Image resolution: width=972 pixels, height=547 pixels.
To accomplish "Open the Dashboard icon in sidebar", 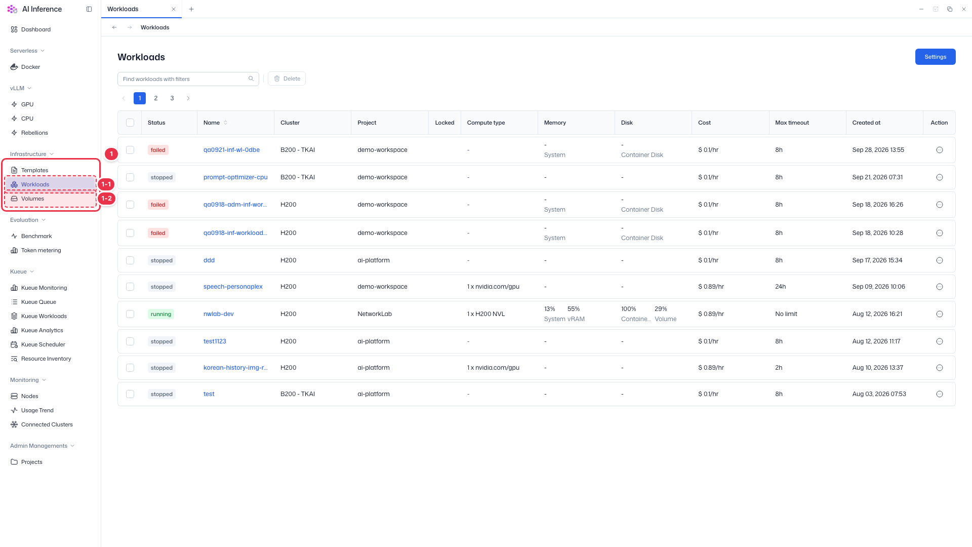I will click(x=14, y=29).
